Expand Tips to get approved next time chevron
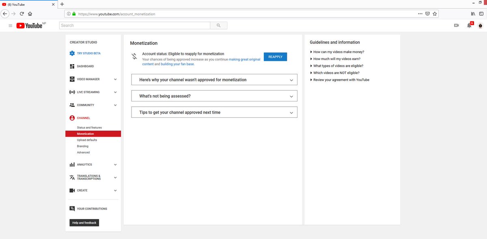Viewport: 487px width, 239px height. coord(291,112)
